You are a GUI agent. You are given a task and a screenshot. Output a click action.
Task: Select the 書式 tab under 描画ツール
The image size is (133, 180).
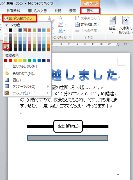(90, 11)
